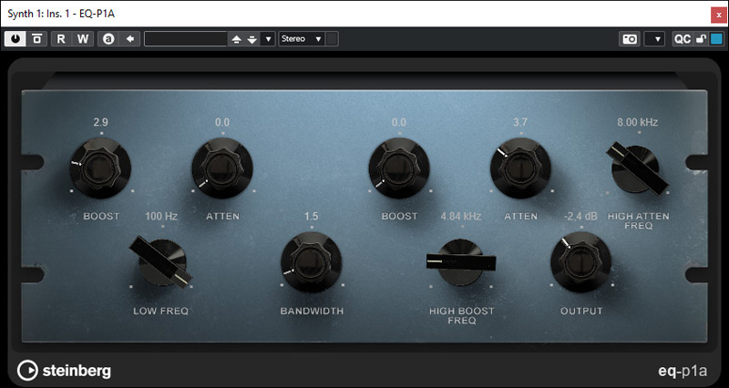Close the EQ-P1A plugin window

719,15
